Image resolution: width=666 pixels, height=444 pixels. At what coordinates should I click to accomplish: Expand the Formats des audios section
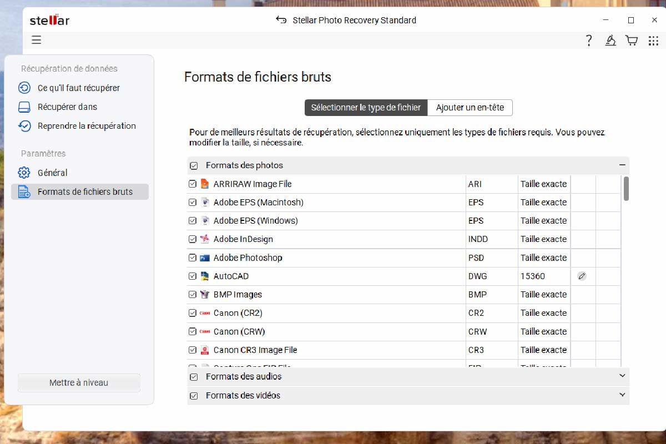pos(622,376)
